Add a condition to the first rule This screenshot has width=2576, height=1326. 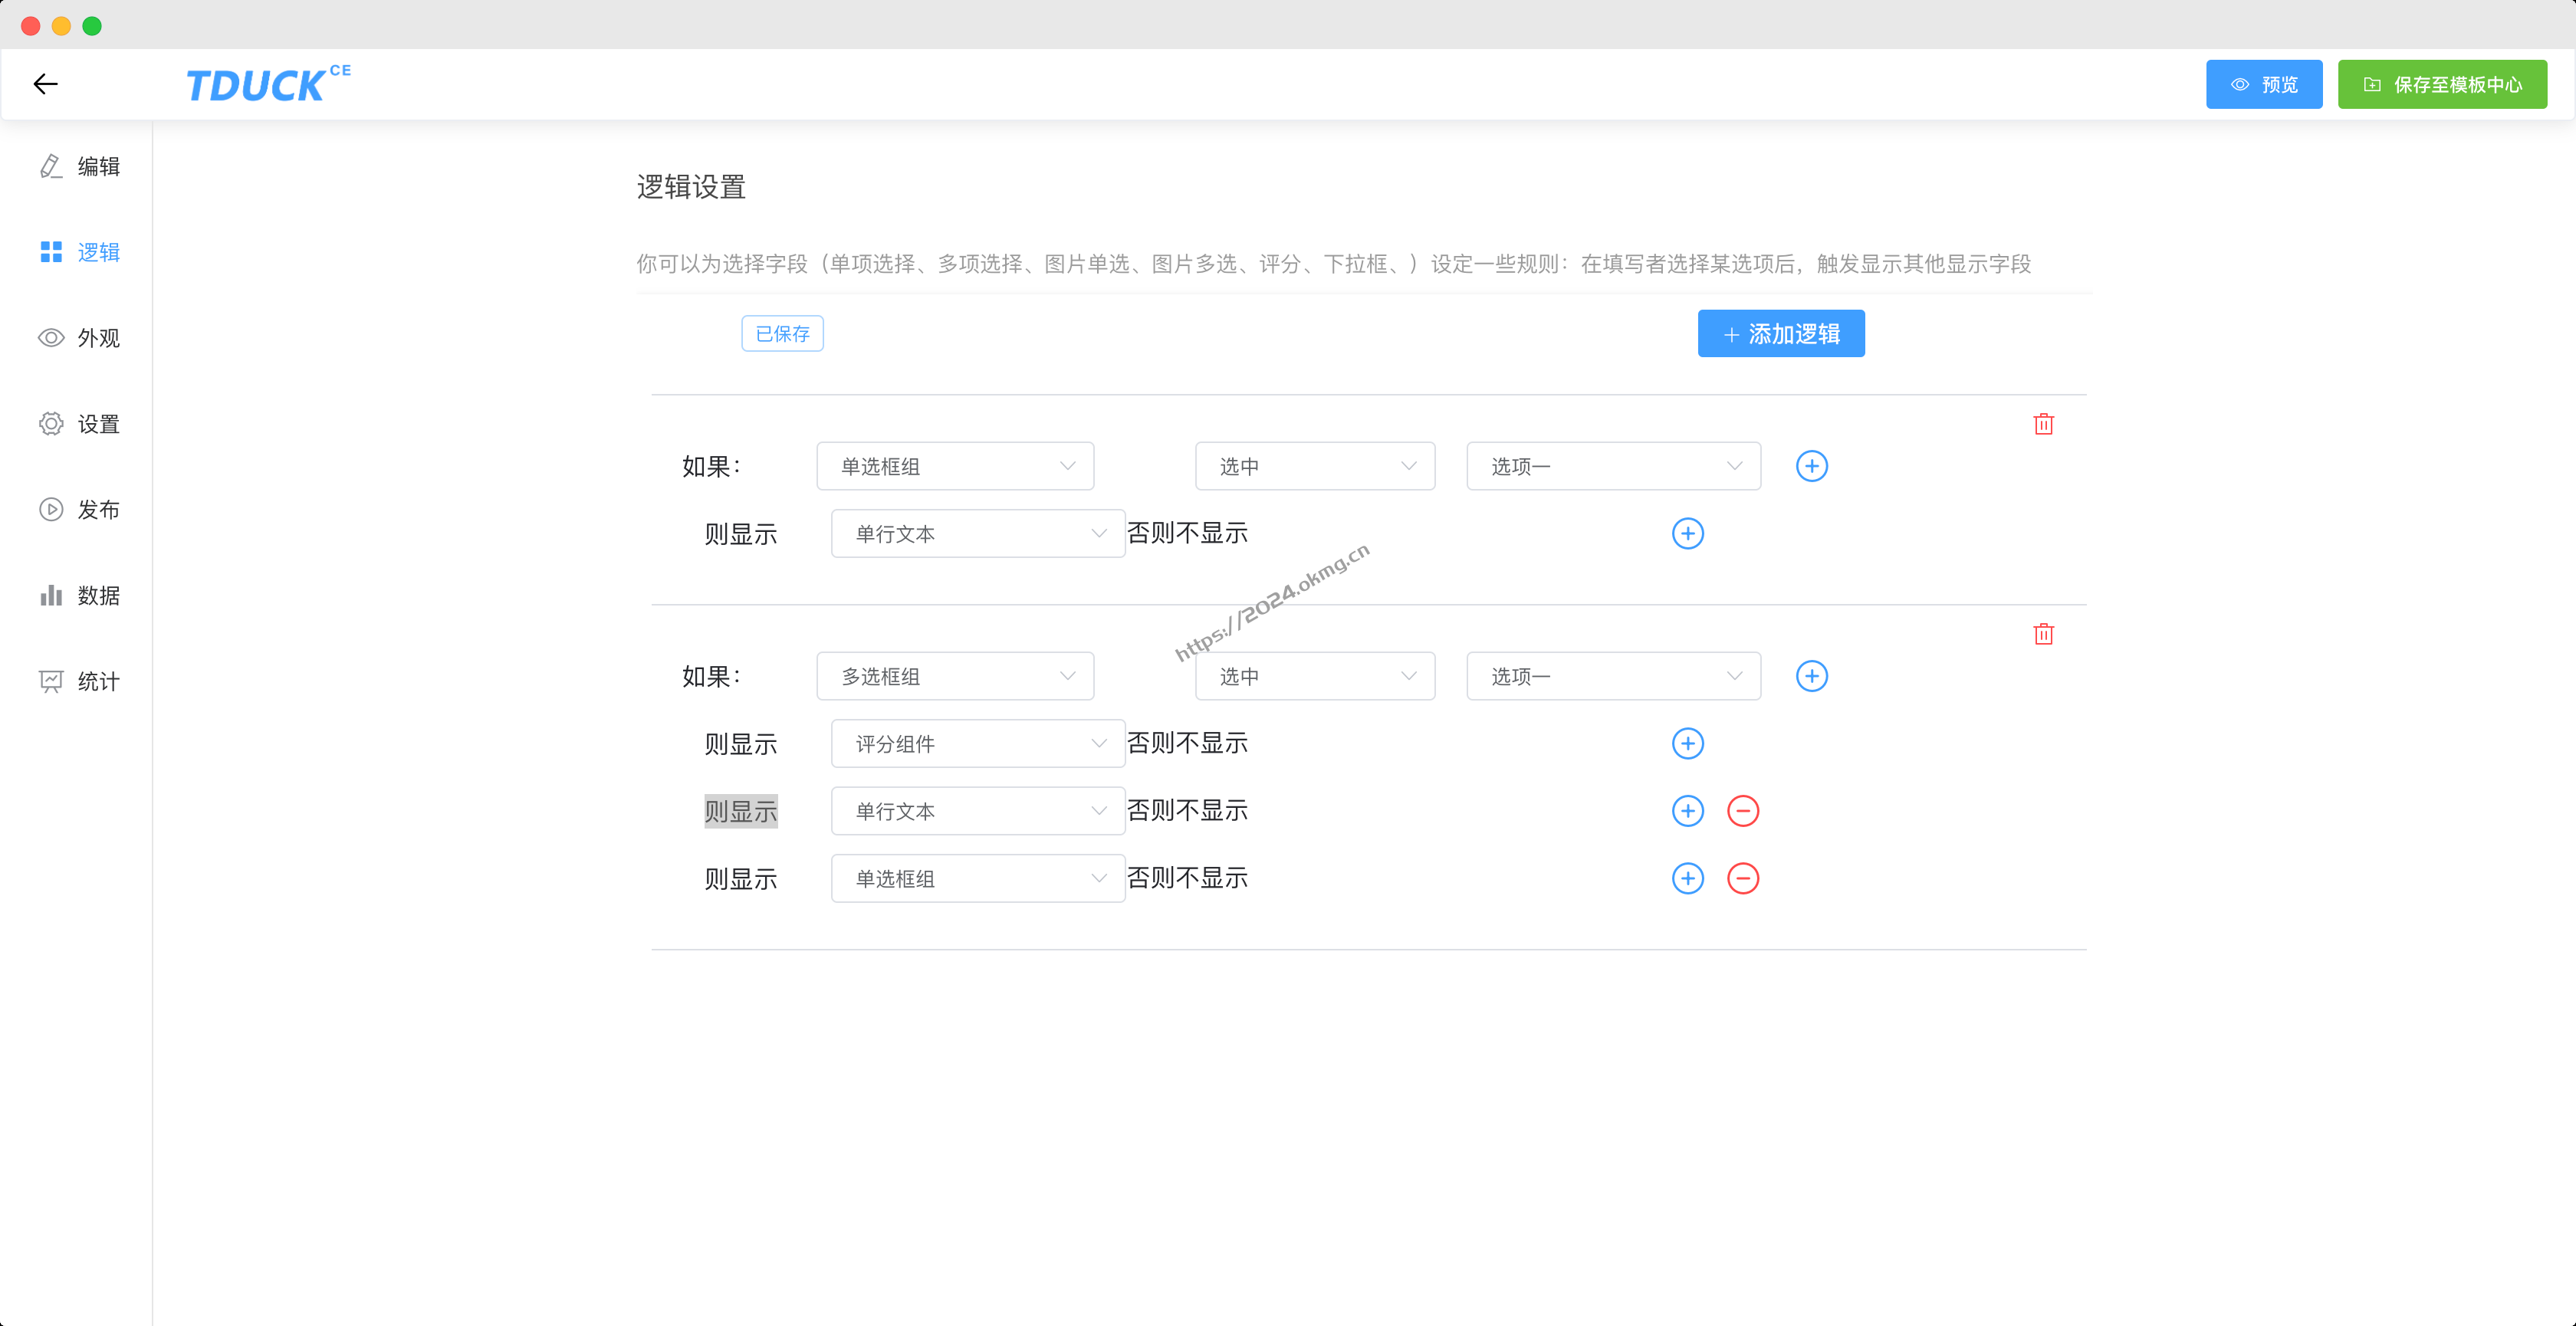point(1812,466)
